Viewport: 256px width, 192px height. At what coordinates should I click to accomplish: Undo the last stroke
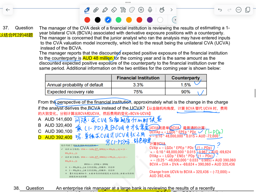click(220, 10)
